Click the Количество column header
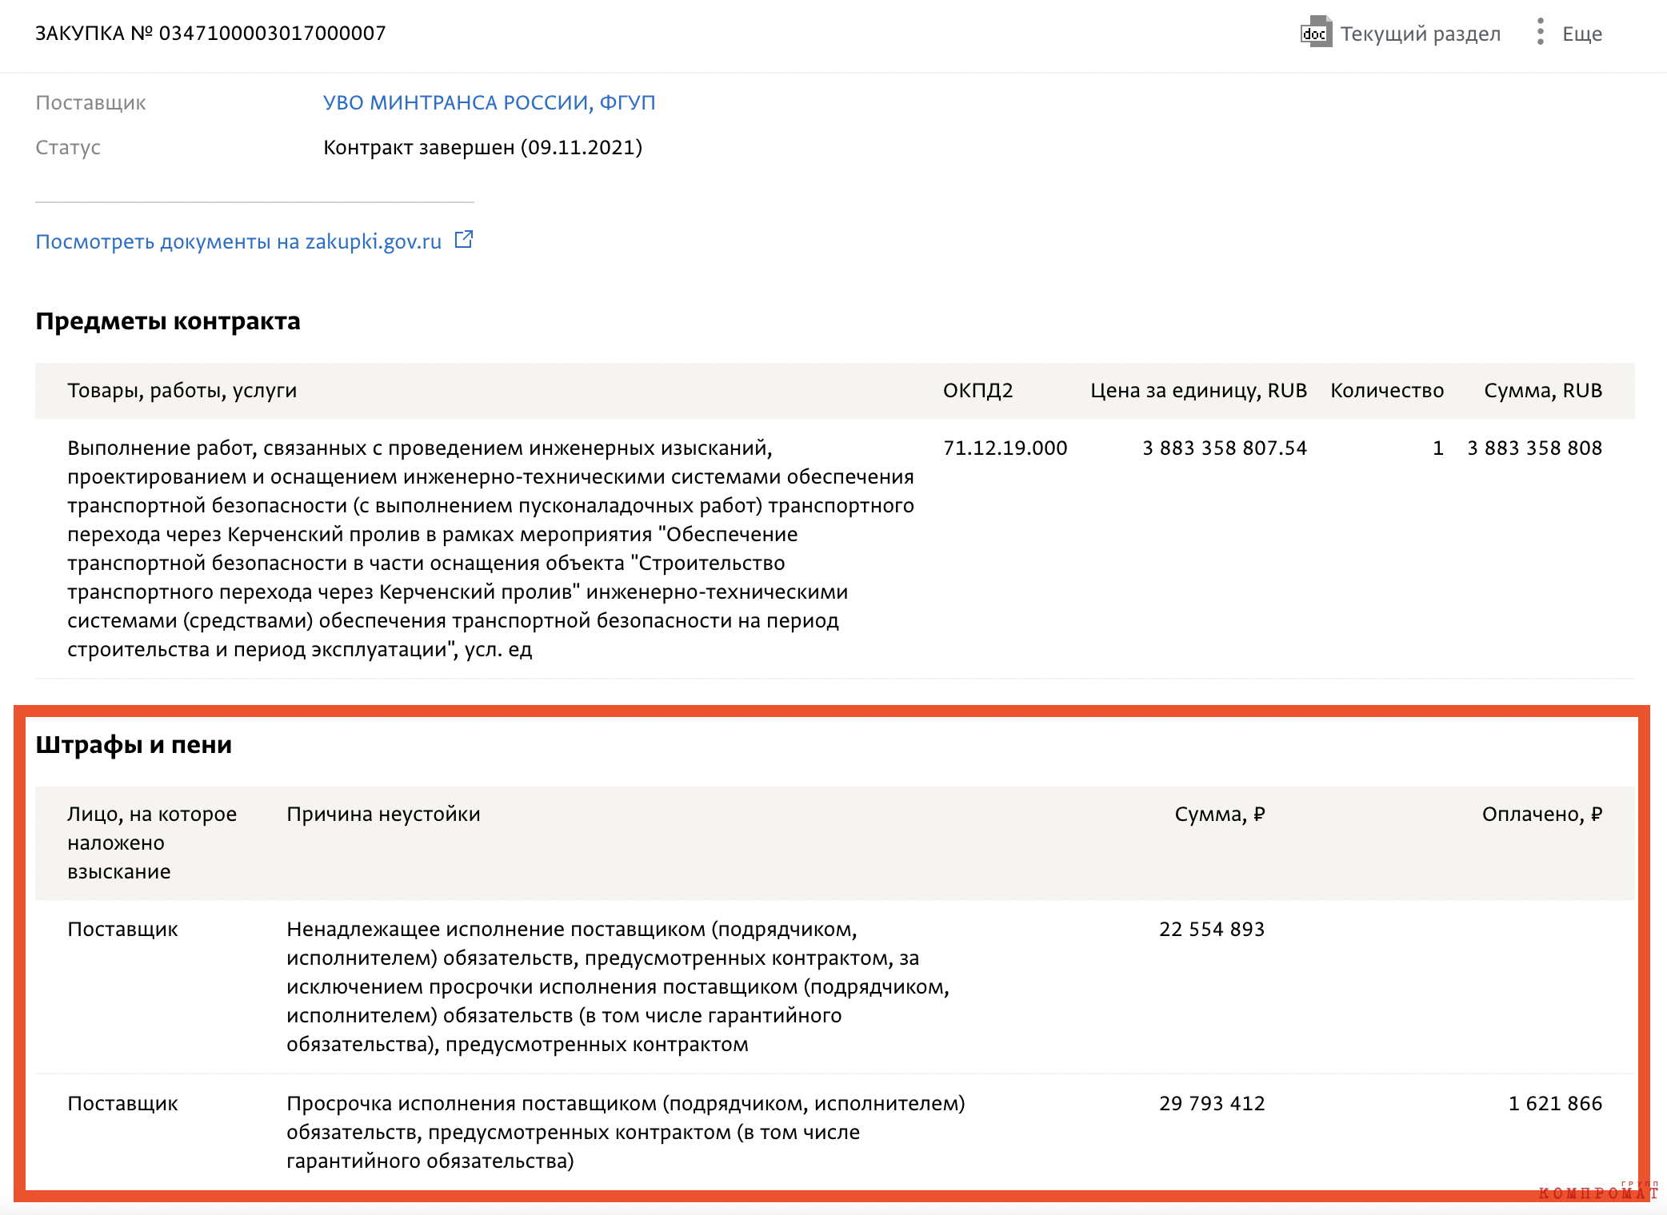The height and width of the screenshot is (1215, 1667). [1387, 390]
